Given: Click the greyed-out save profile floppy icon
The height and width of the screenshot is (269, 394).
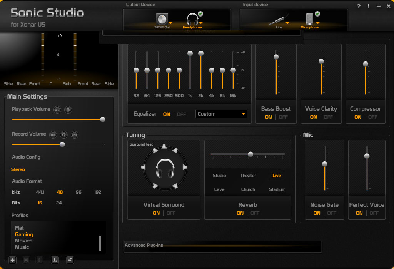Looking at the screenshot, I should click(x=26, y=260).
